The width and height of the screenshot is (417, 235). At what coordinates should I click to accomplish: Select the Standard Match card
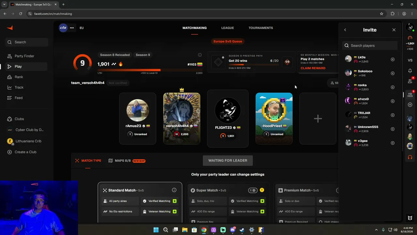click(140, 202)
